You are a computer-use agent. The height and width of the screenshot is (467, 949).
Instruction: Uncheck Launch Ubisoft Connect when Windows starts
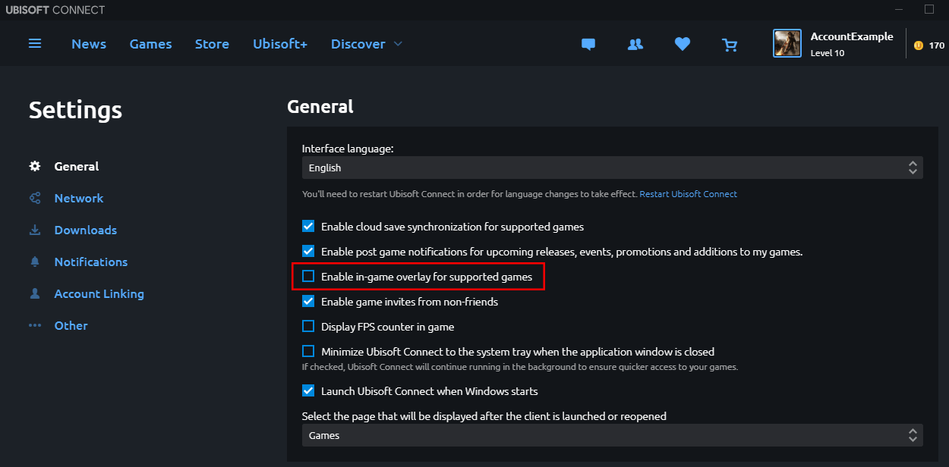coord(308,391)
